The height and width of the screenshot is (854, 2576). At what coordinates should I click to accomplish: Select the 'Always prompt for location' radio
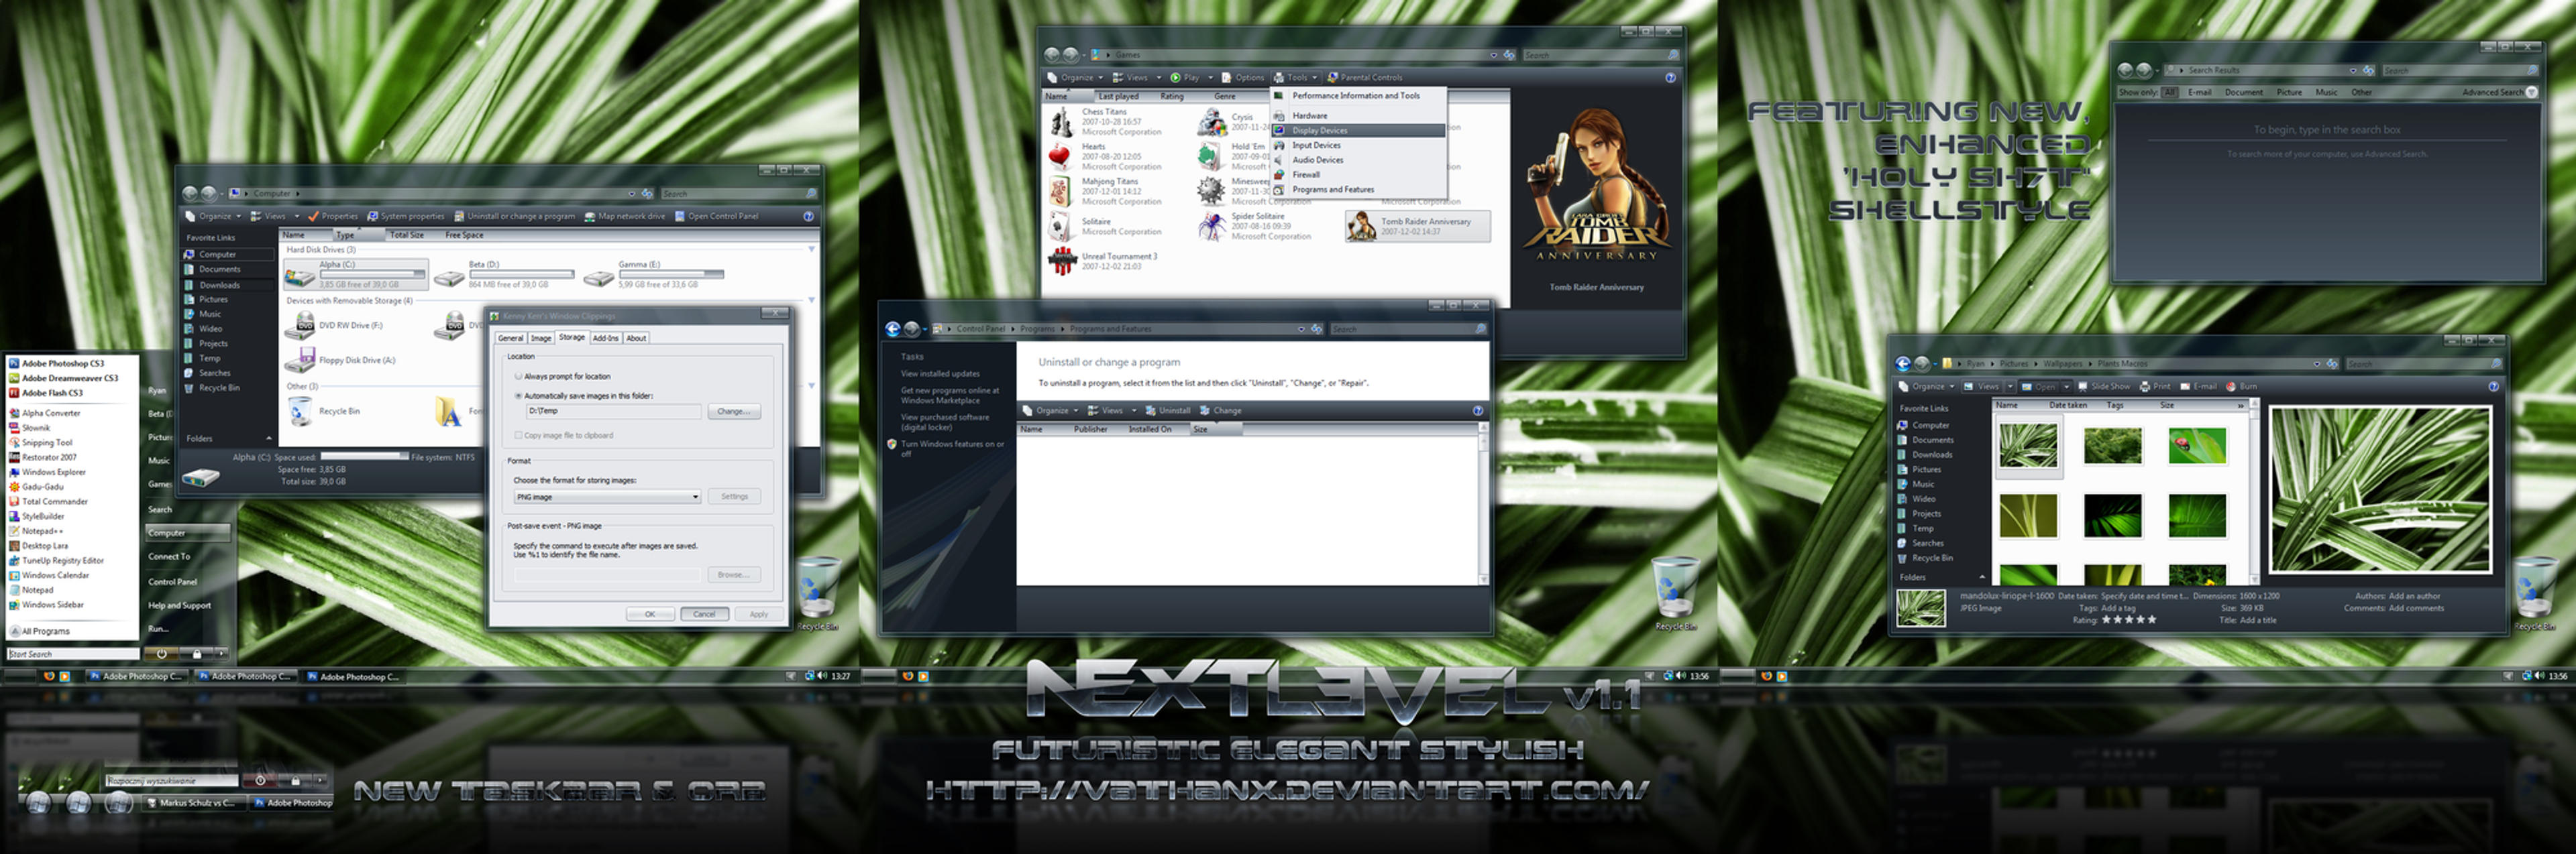click(518, 377)
